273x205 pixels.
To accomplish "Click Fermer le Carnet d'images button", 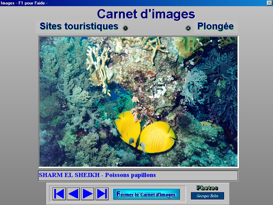I will click(x=146, y=194).
